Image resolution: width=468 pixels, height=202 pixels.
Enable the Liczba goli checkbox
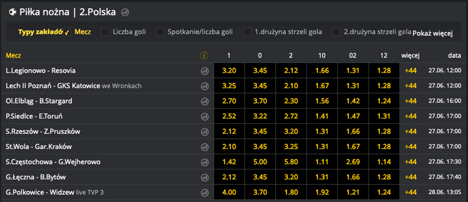point(105,32)
